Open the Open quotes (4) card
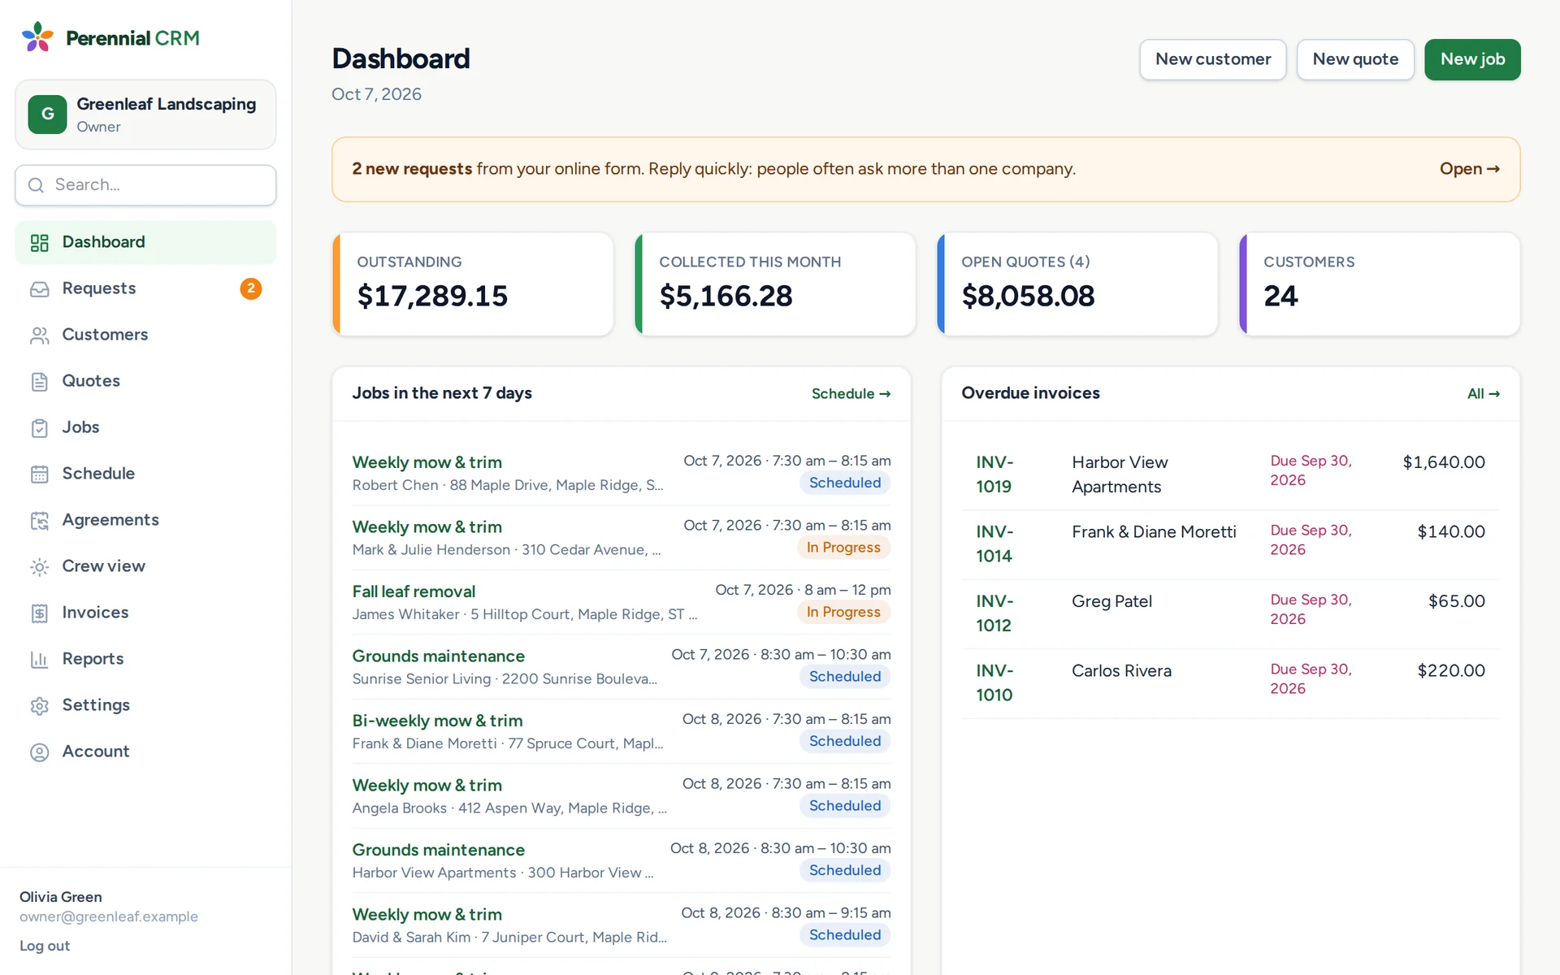The image size is (1560, 975). click(1077, 284)
